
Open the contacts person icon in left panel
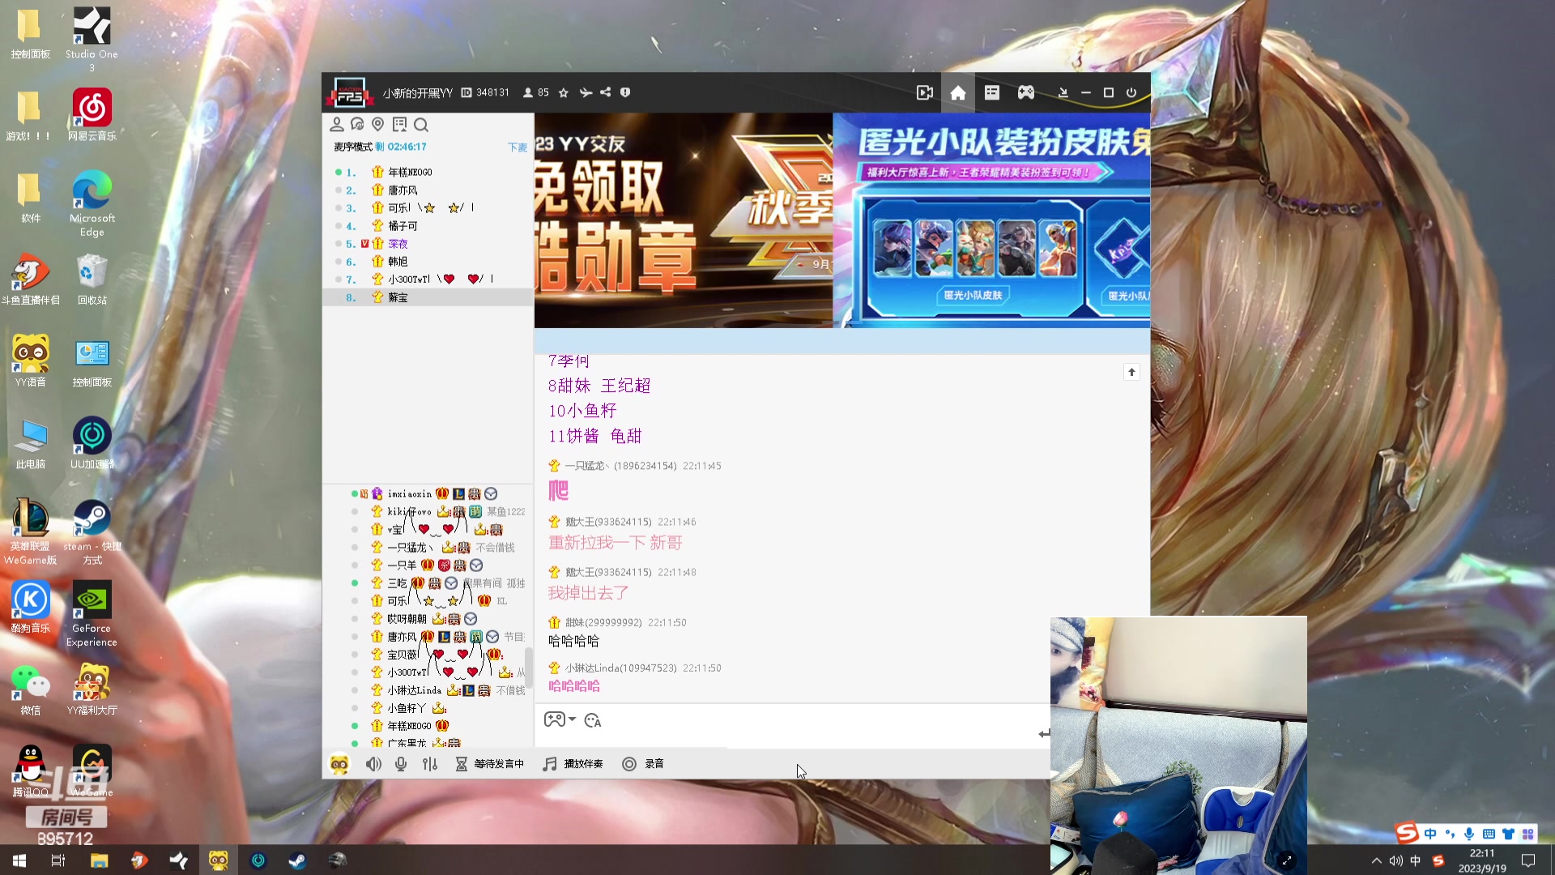337,124
